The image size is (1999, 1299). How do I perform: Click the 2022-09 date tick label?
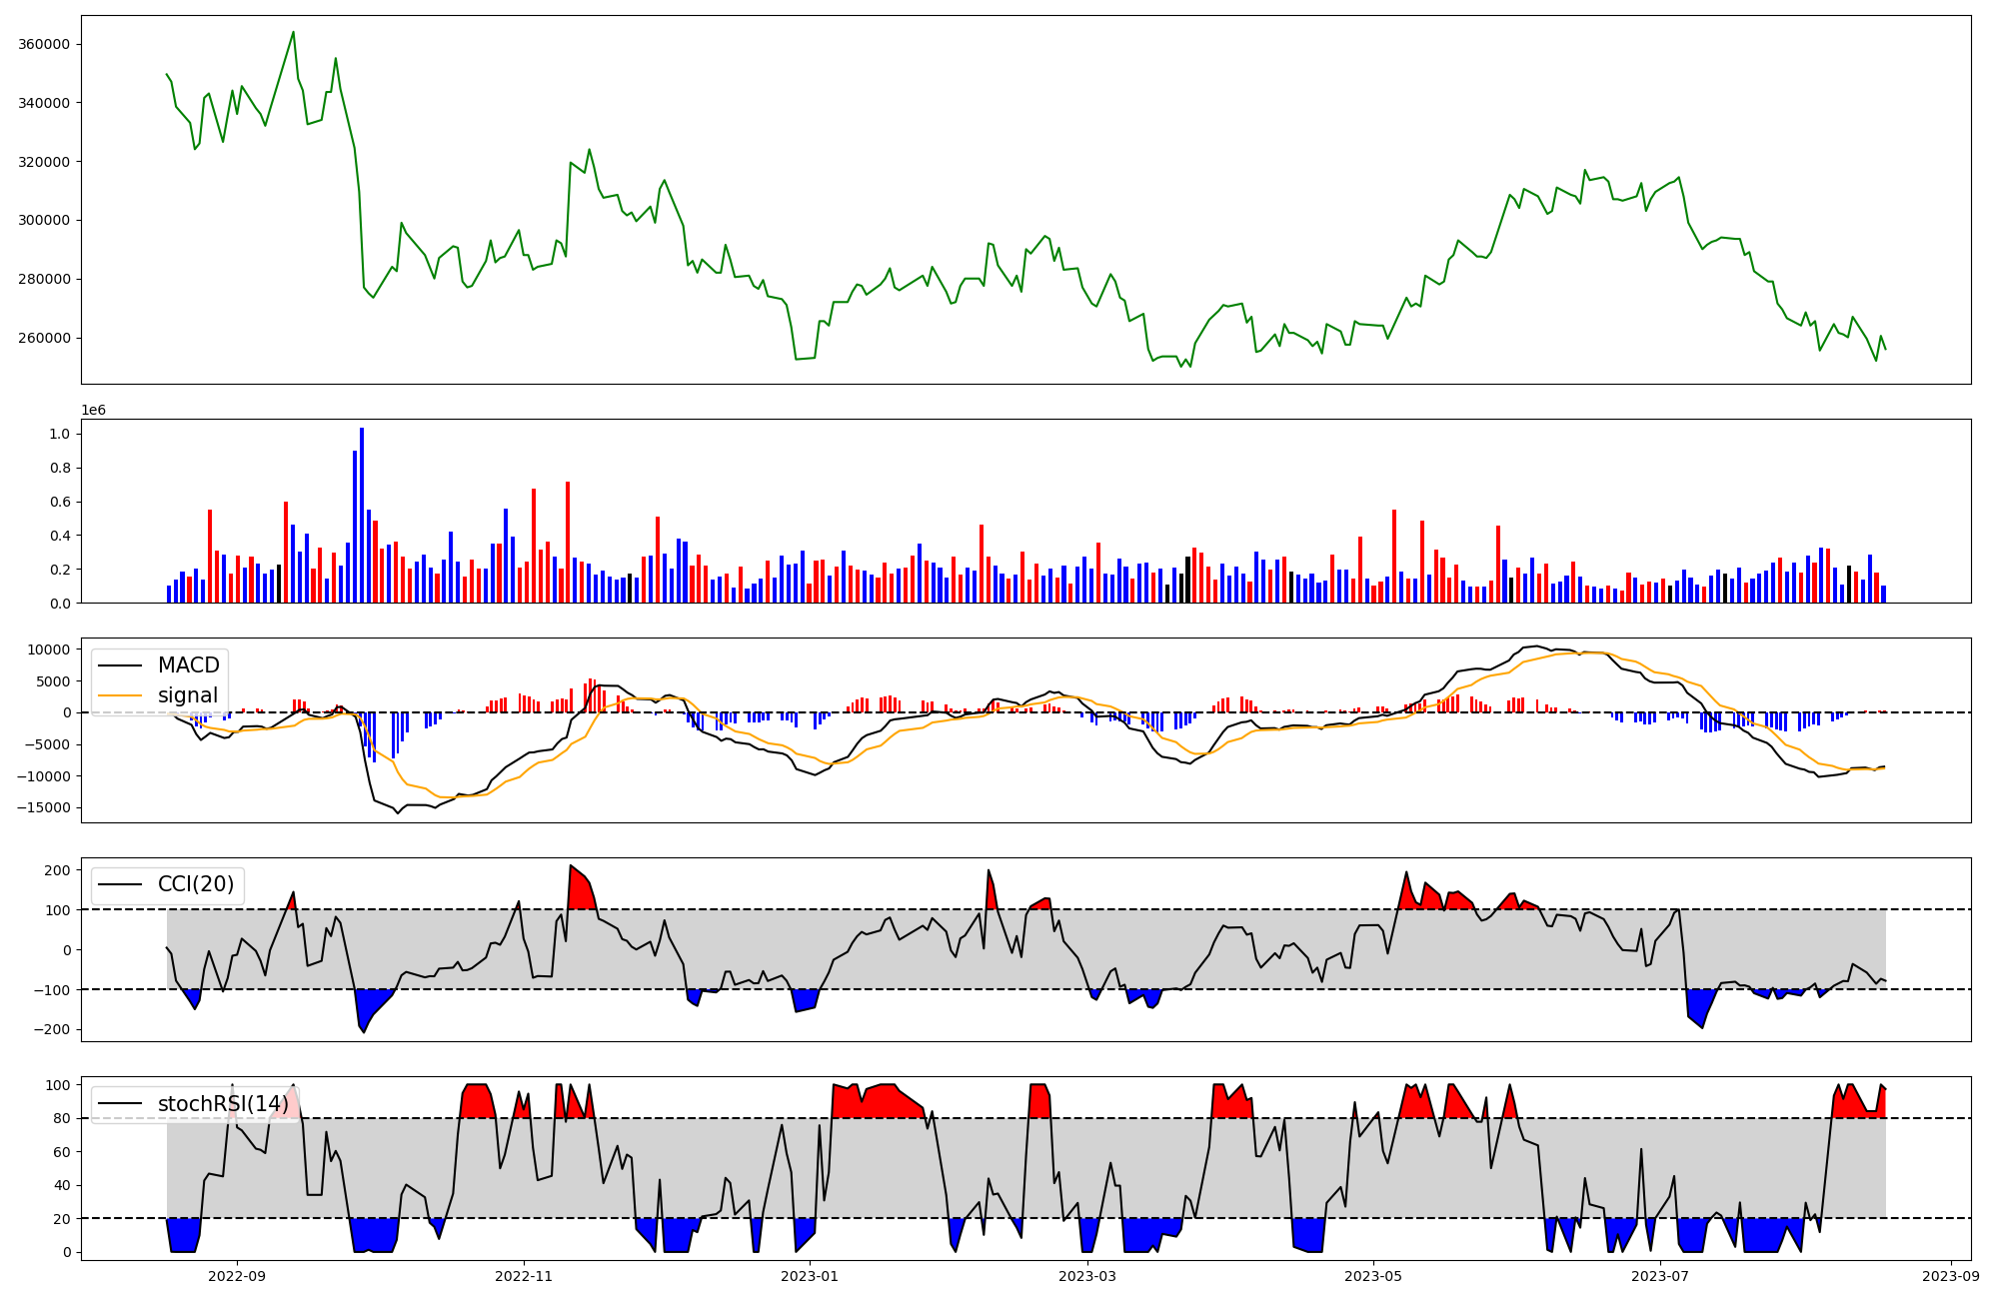click(x=237, y=1276)
